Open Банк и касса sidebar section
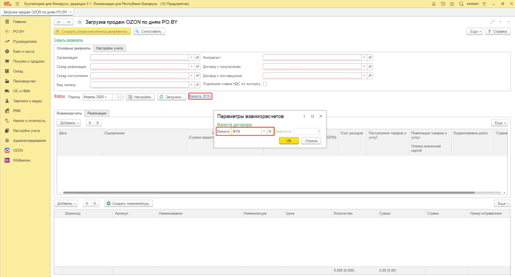 23,52
